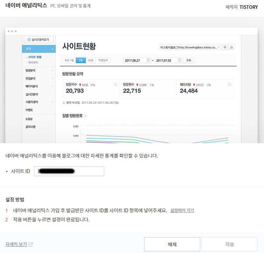
Task: Open 이벤트 in the sidebar
Action: click(x=29, y=110)
